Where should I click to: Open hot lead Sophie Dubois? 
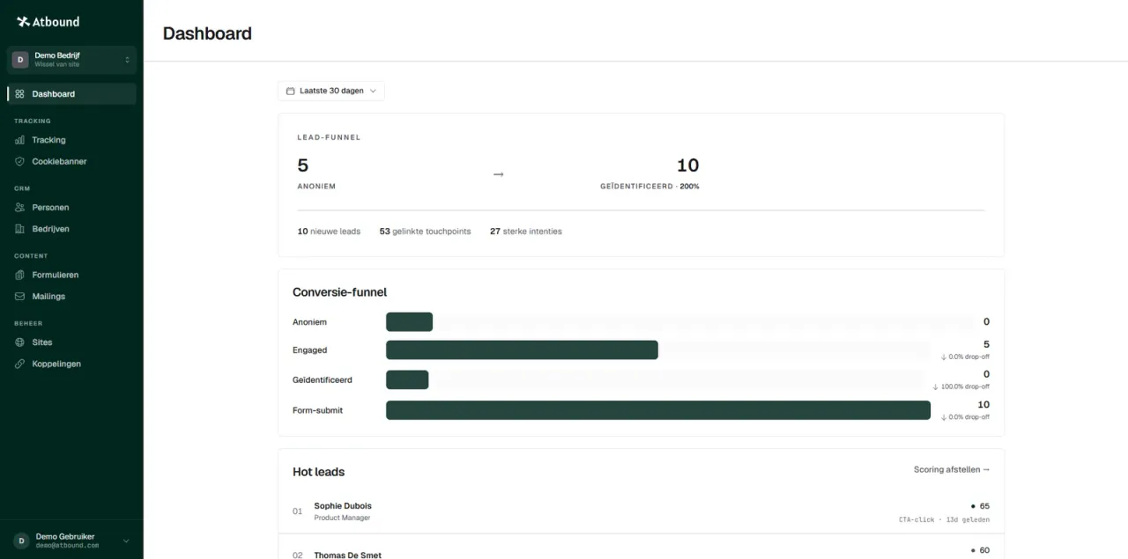click(641, 511)
